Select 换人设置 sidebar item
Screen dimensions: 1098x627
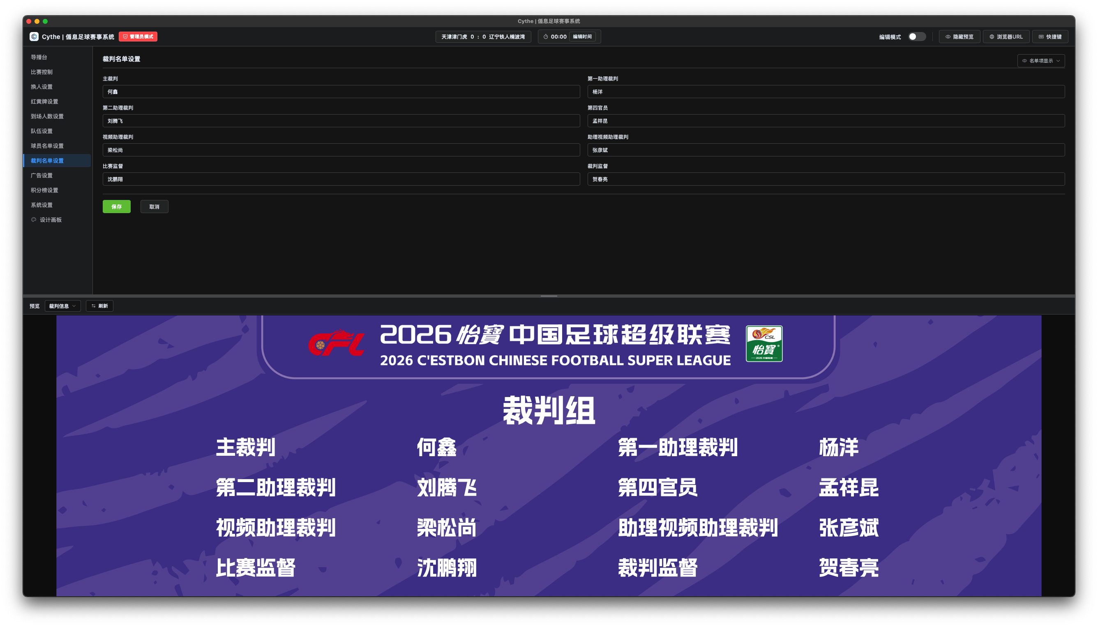point(57,87)
